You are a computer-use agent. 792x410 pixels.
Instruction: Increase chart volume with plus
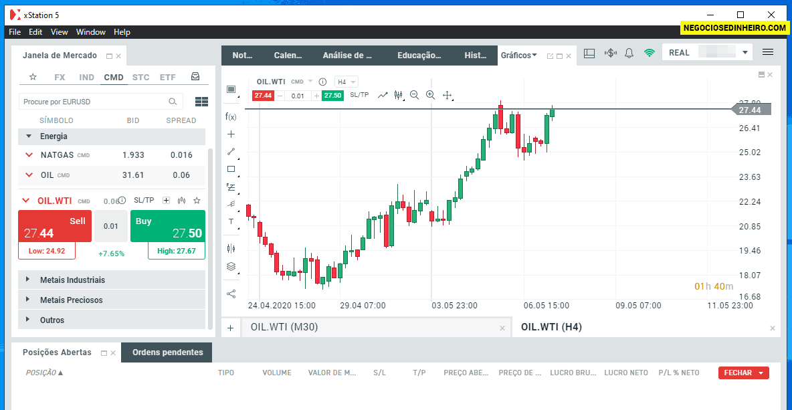316,96
